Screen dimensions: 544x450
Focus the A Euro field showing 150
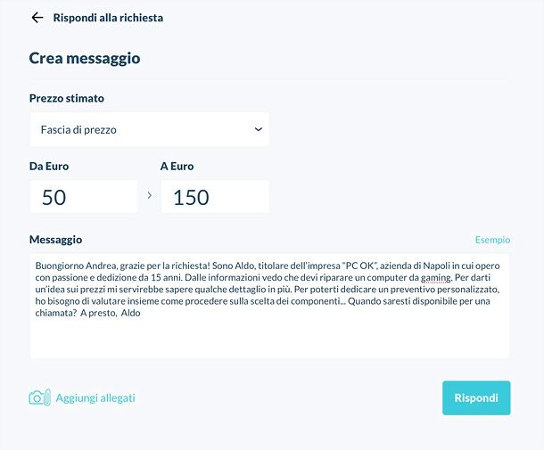point(215,197)
